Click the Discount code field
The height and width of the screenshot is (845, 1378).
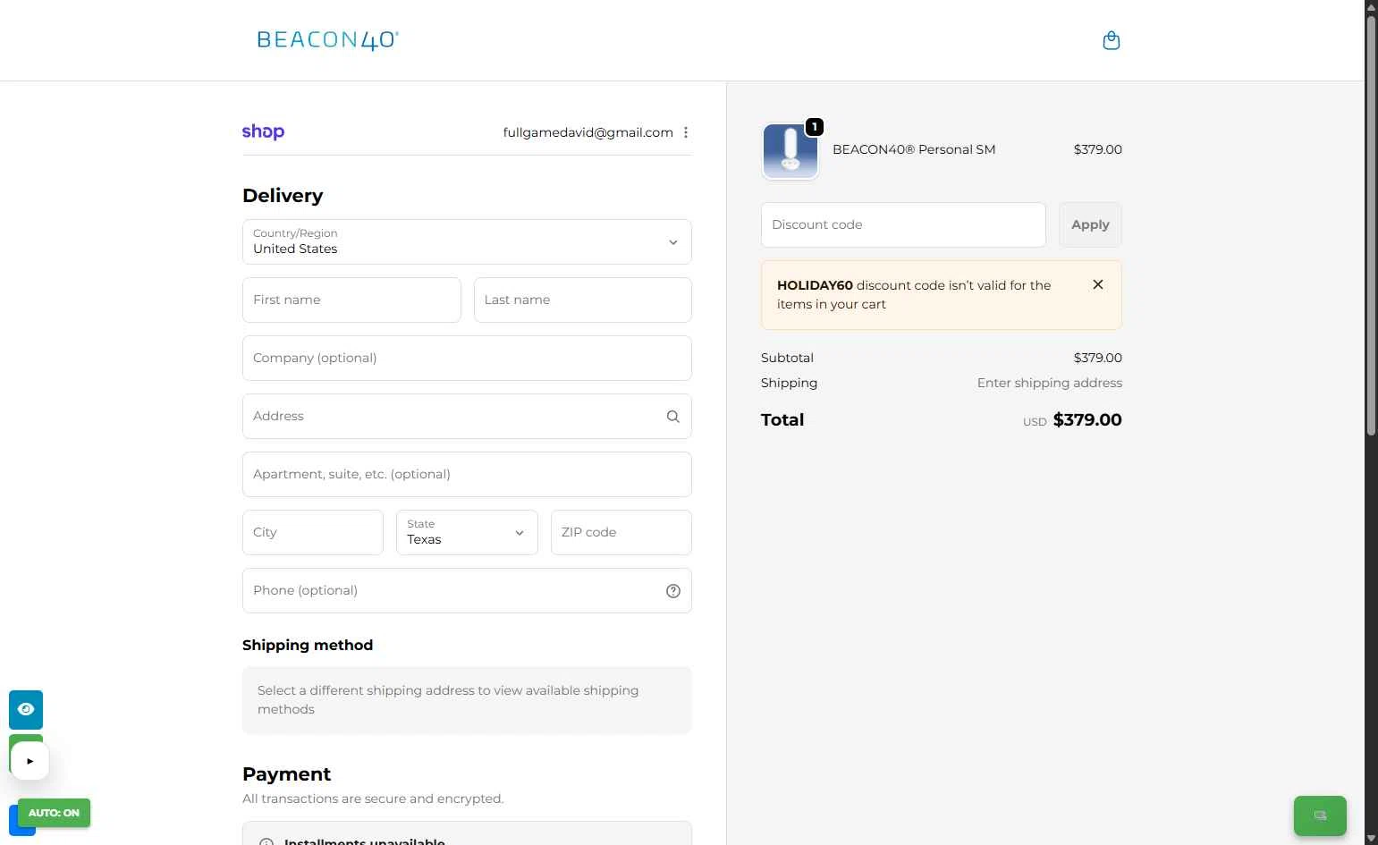[x=903, y=224]
